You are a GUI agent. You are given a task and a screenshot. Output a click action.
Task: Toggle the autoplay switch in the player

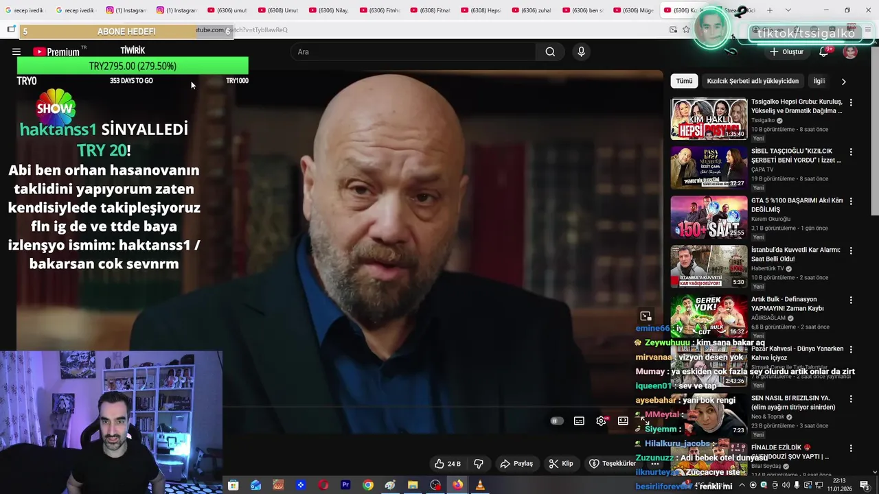click(557, 421)
